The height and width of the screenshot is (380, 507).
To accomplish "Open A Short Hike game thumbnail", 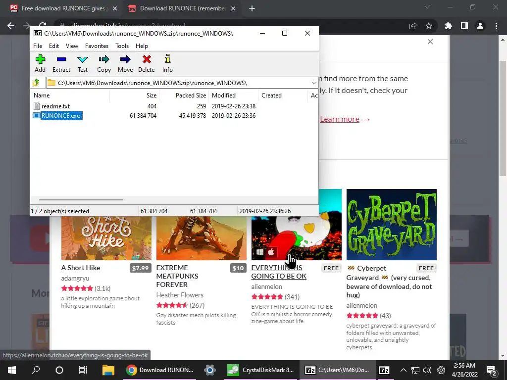I will [x=106, y=238].
